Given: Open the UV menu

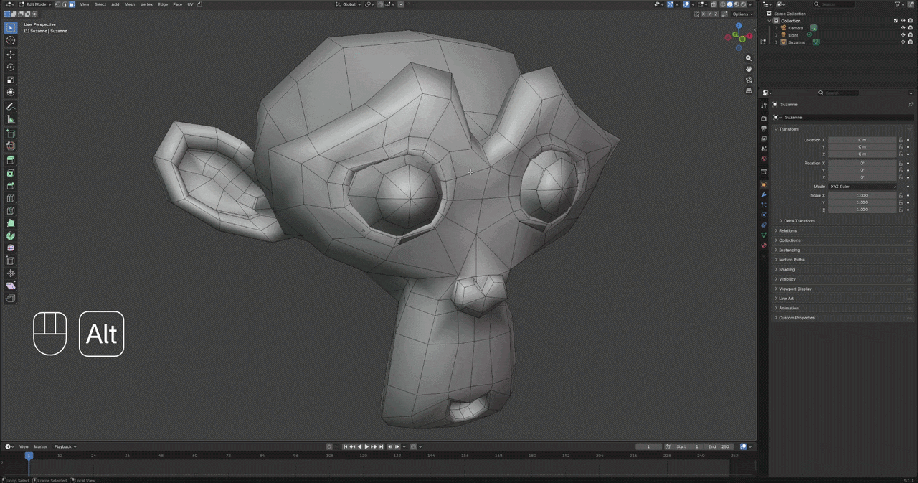Looking at the screenshot, I should click(x=190, y=4).
